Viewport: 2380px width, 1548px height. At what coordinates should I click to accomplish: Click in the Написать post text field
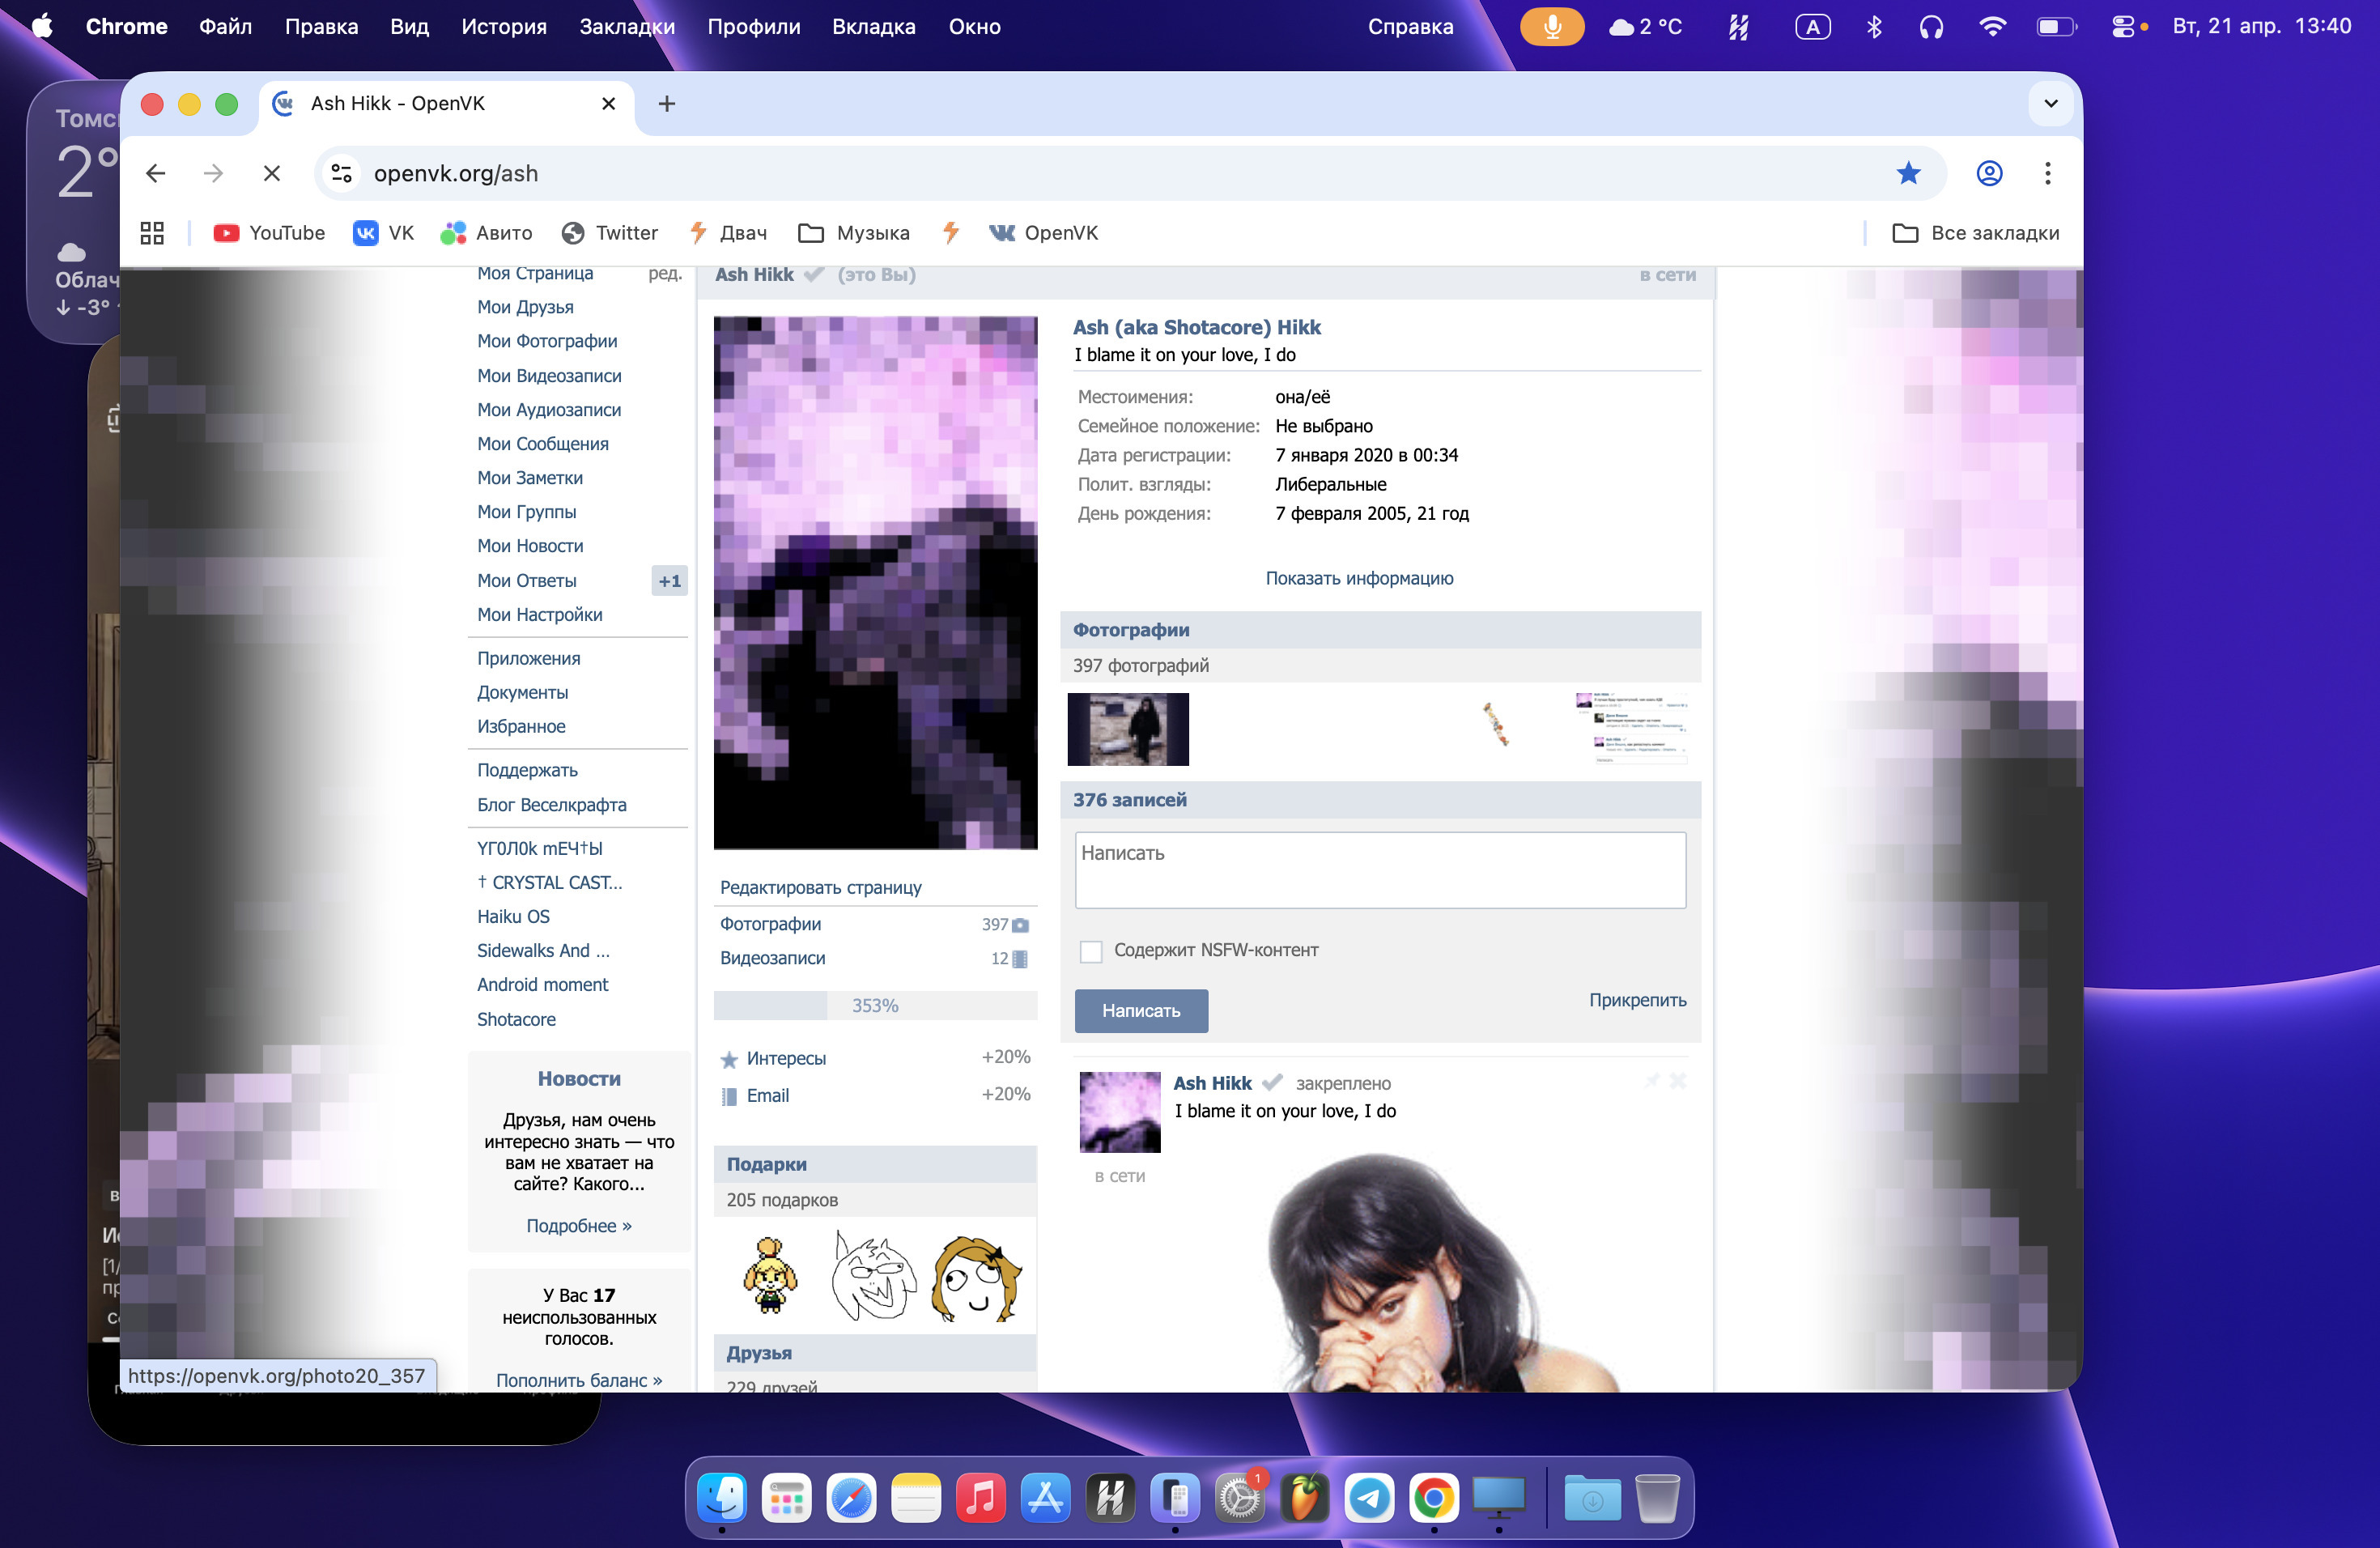tap(1380, 870)
